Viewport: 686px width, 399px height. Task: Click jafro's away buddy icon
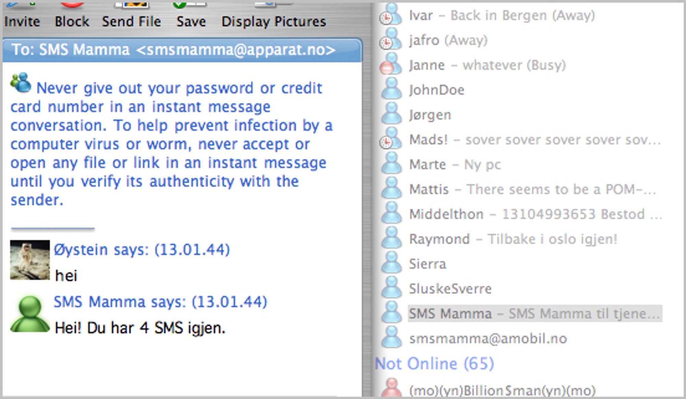pos(391,40)
